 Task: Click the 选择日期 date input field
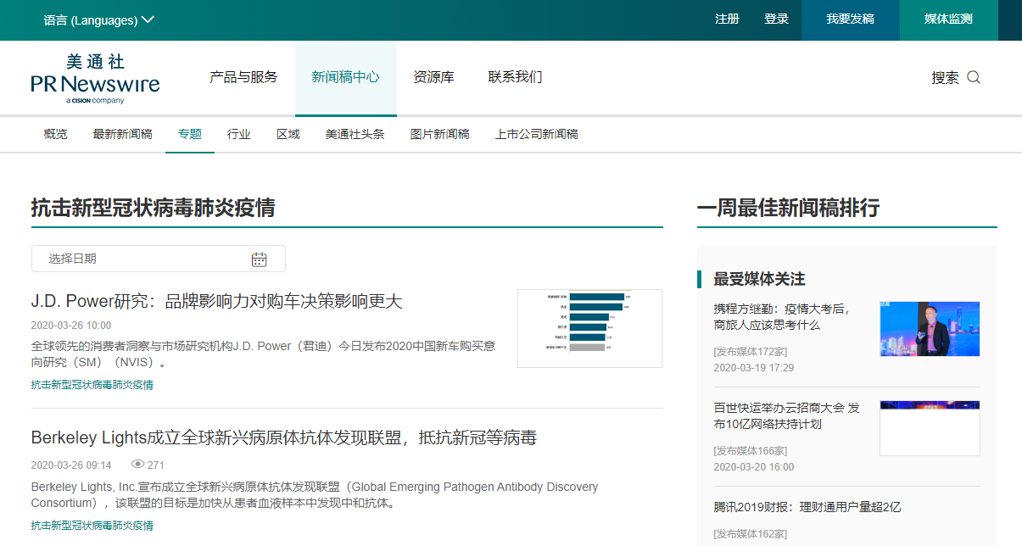coord(159,259)
